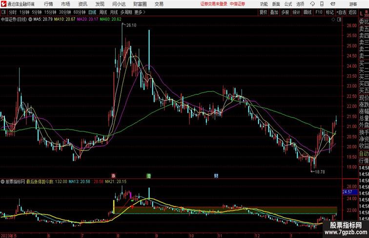Open the 财富圈 menu
The width and height of the screenshot is (369, 238).
click(140, 4)
